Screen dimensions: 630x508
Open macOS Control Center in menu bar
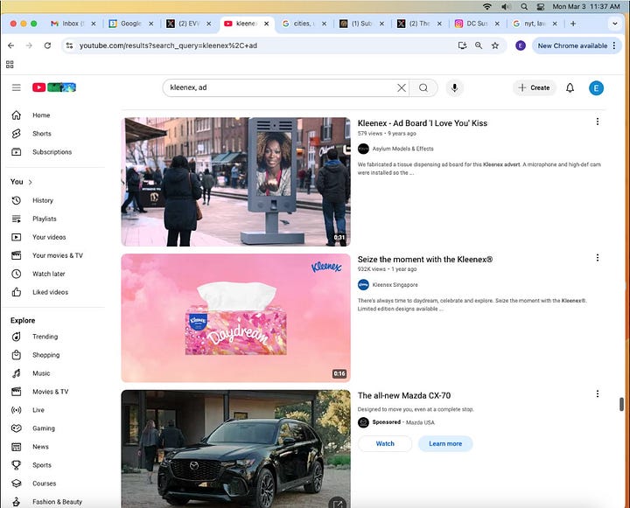pos(541,6)
